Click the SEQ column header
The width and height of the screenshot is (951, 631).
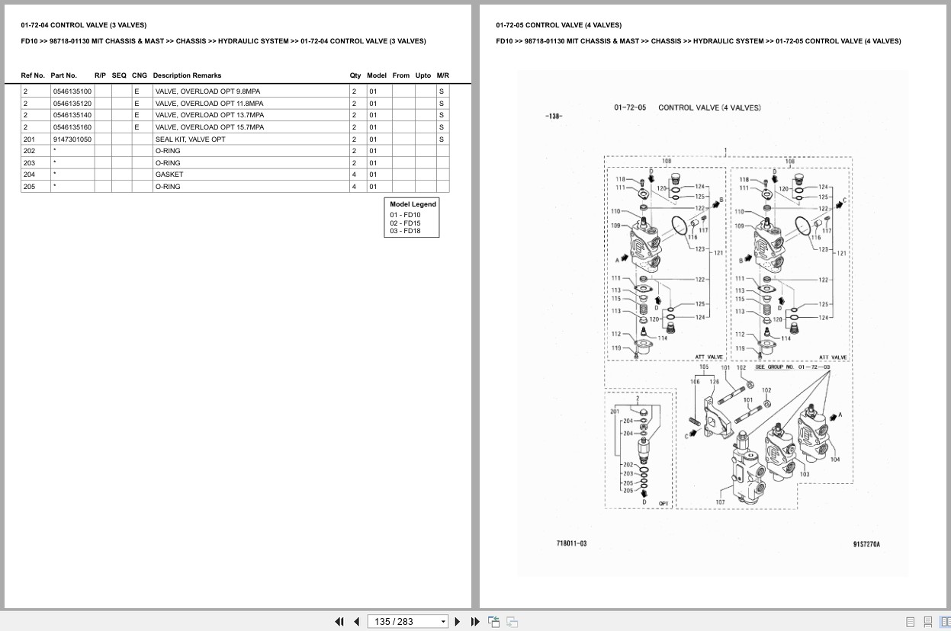point(119,75)
